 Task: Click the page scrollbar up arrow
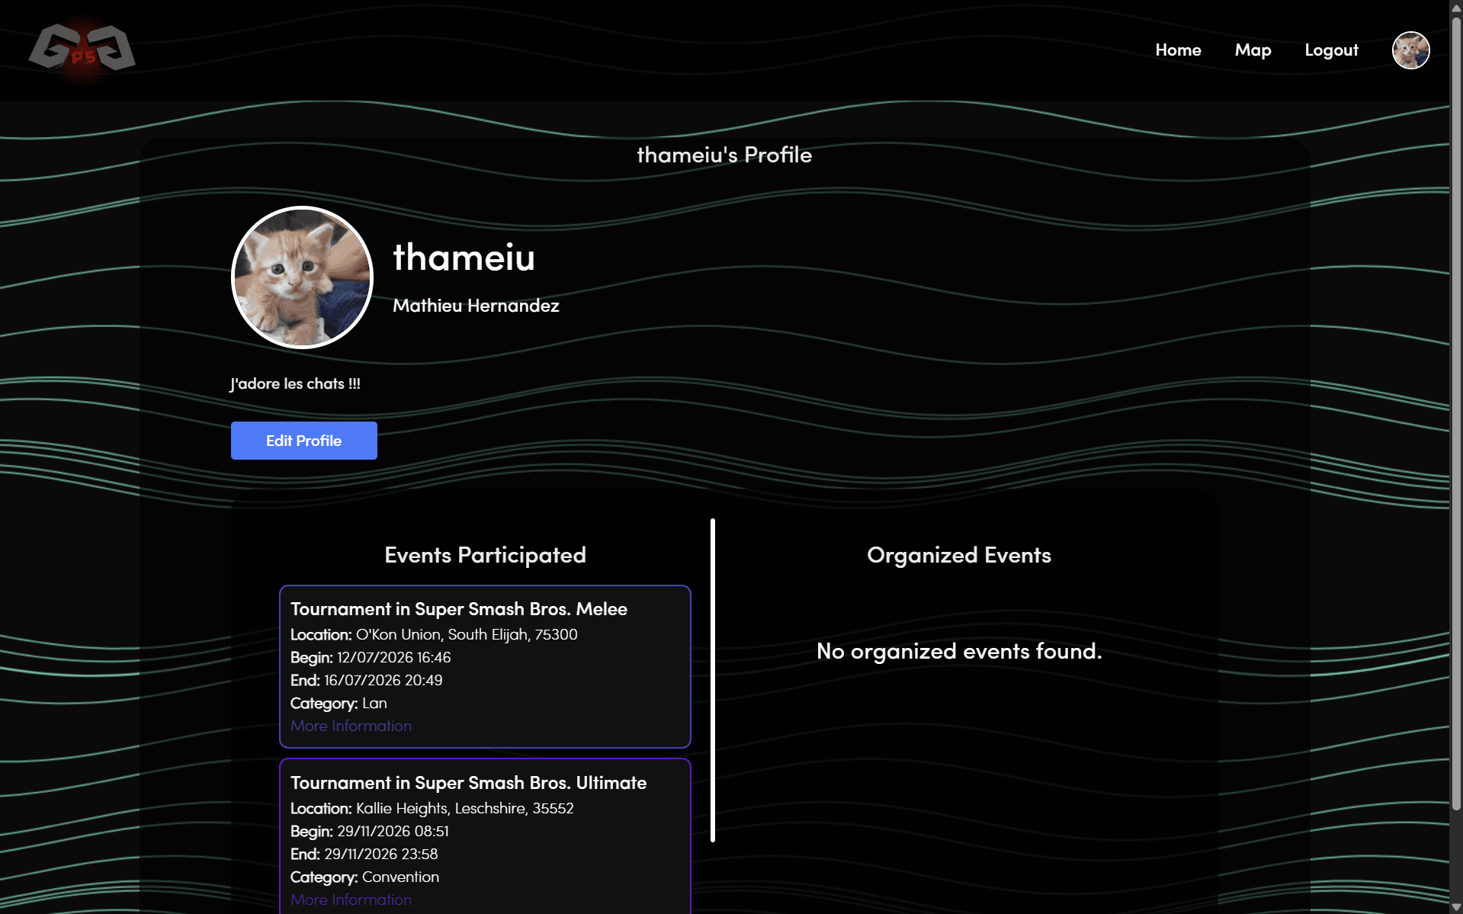point(1456,7)
